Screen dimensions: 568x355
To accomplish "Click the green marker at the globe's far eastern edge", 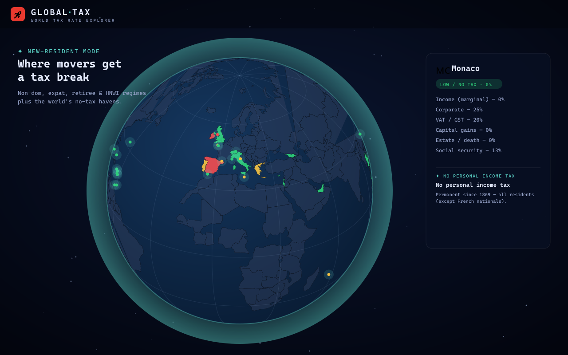I will (x=360, y=134).
